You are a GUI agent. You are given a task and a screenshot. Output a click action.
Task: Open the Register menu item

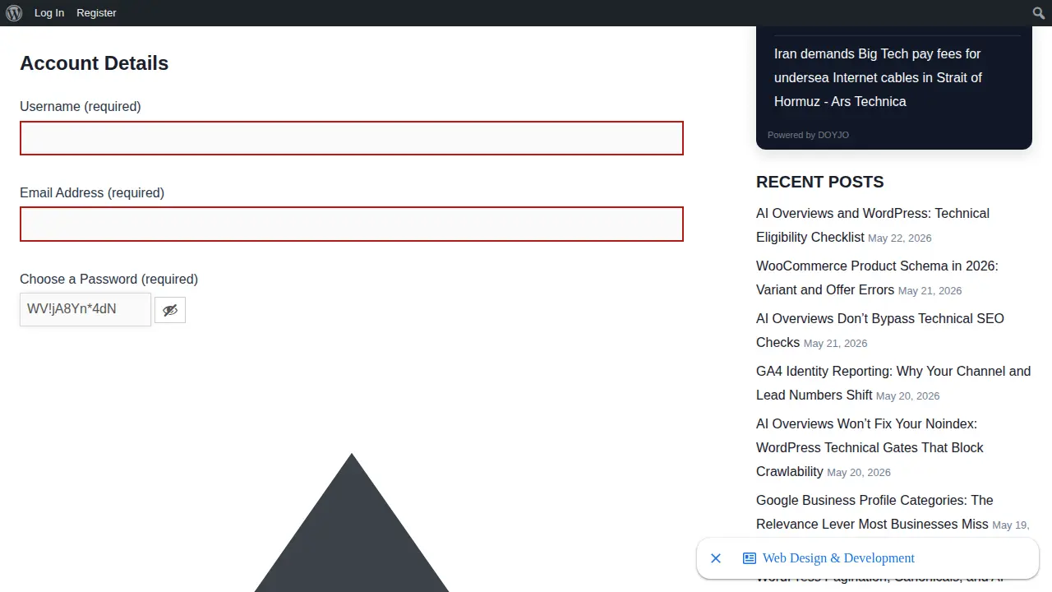click(96, 13)
